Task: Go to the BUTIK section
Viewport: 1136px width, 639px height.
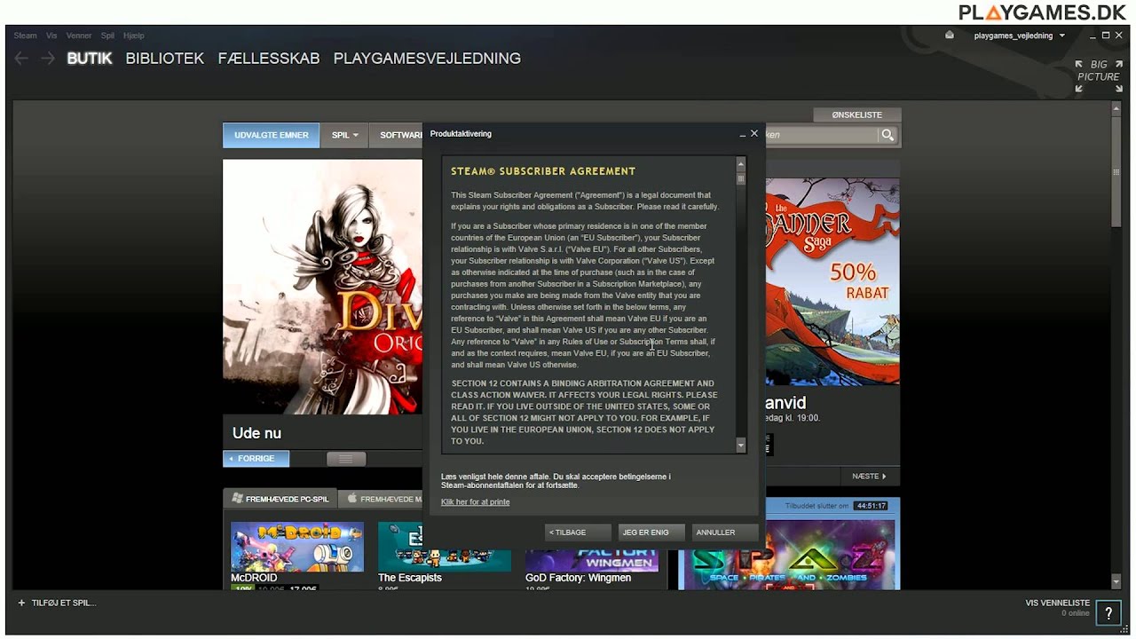Action: click(x=90, y=59)
